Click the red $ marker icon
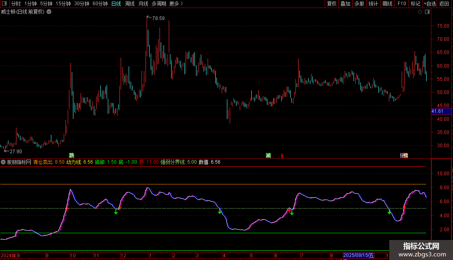453x260 pixels. coord(282,156)
